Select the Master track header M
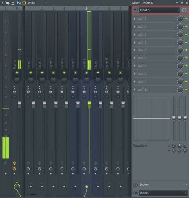Image resolution: width=189 pixels, height=198 pixels. pyautogui.click(x=17, y=8)
